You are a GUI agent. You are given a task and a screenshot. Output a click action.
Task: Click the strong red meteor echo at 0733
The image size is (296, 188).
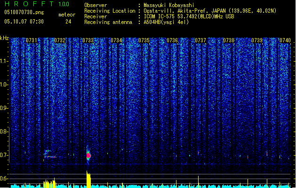[88, 156]
